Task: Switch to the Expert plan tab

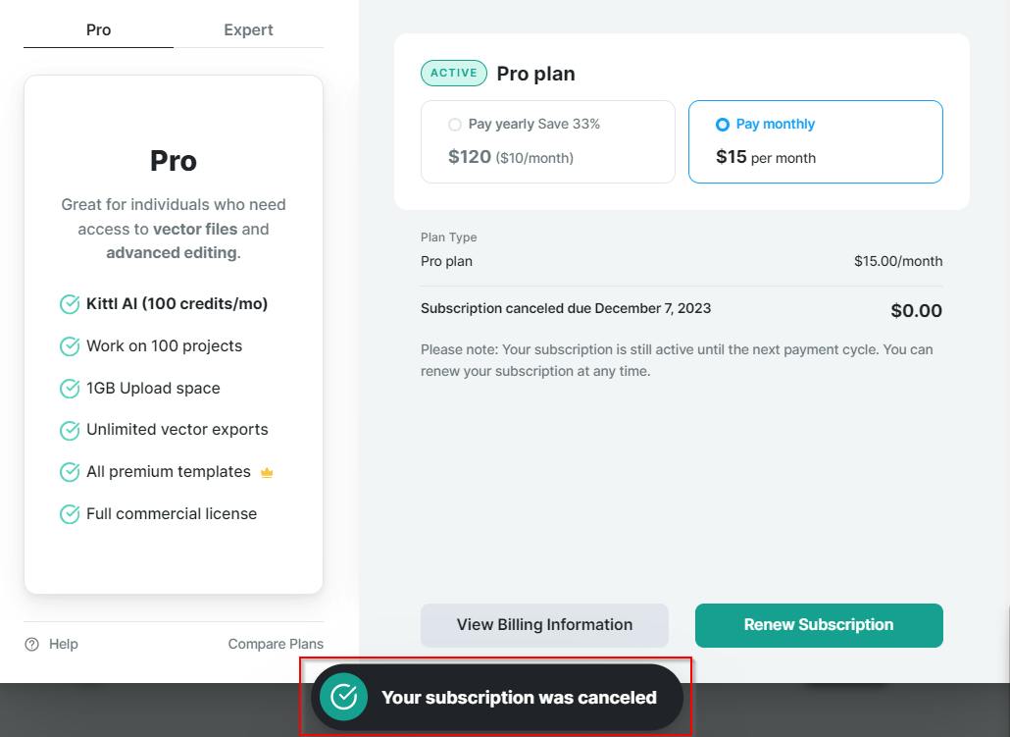Action: [248, 30]
